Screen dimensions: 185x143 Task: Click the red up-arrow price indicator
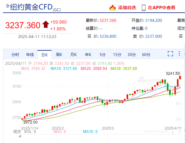45,24
